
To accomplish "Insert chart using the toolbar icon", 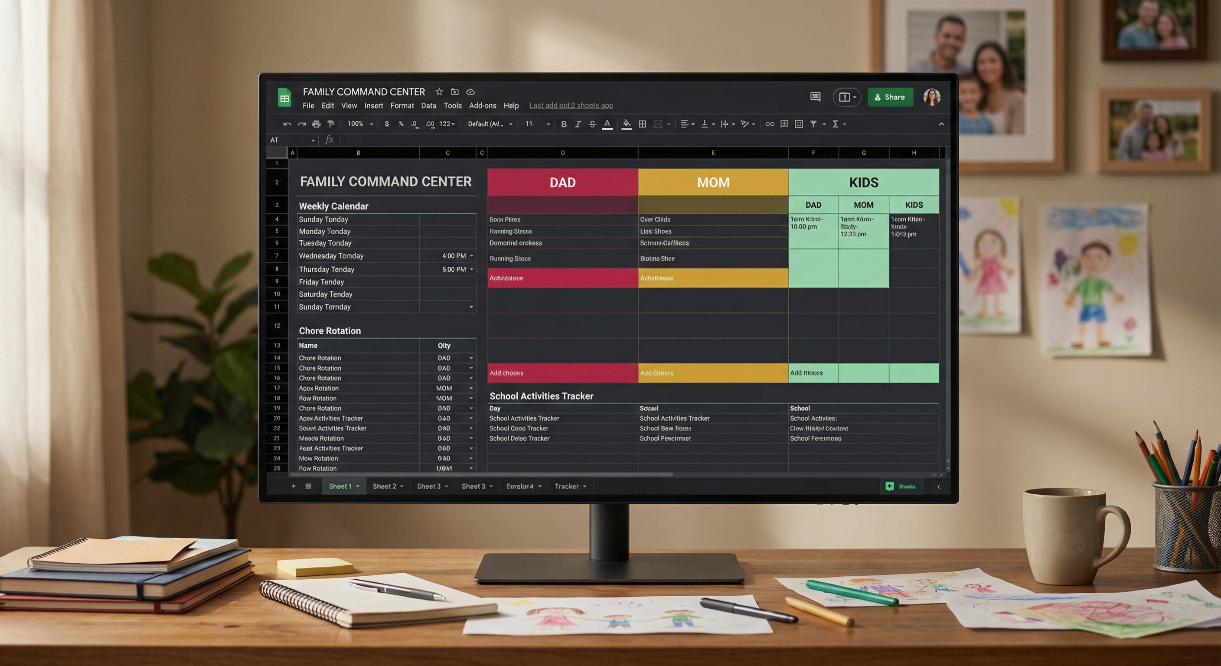I will click(x=799, y=124).
